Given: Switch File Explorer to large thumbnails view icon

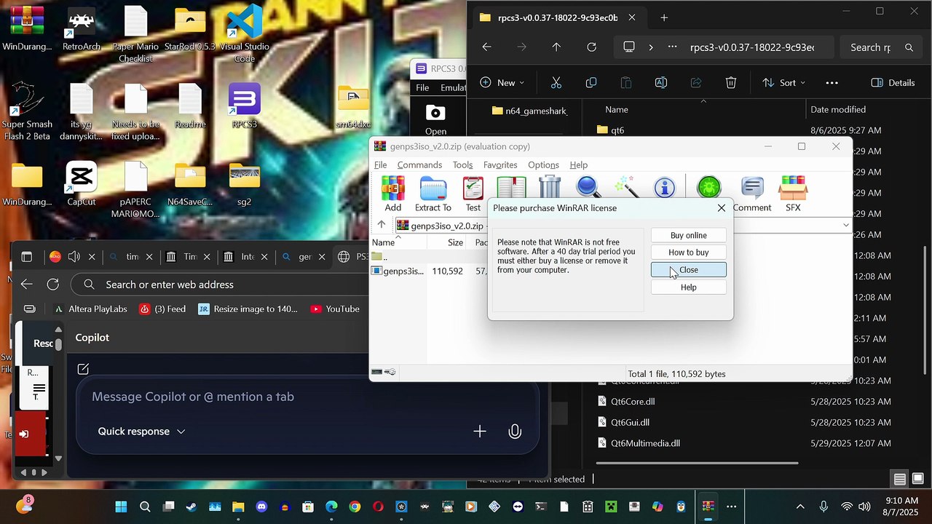Looking at the screenshot, I should point(917,479).
